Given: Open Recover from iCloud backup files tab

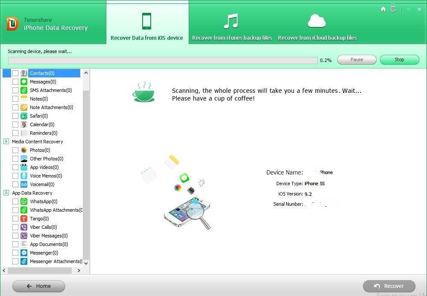Looking at the screenshot, I should pos(317,26).
